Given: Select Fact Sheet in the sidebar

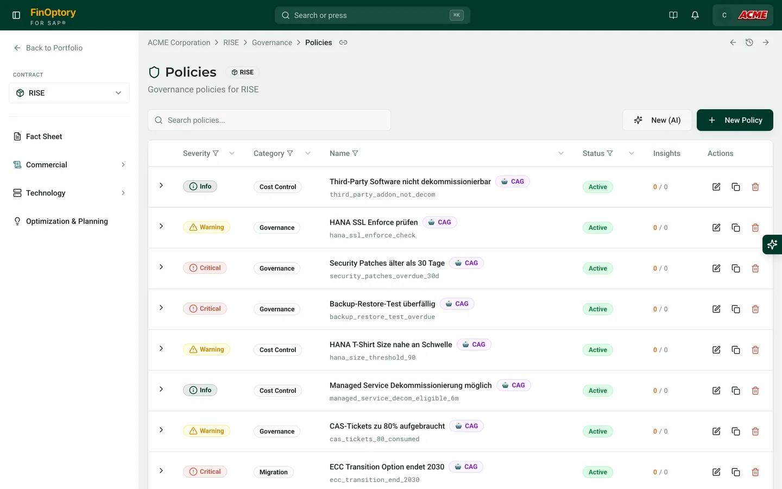Looking at the screenshot, I should 43,136.
